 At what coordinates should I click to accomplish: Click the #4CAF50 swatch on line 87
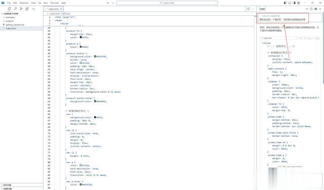coord(81,184)
